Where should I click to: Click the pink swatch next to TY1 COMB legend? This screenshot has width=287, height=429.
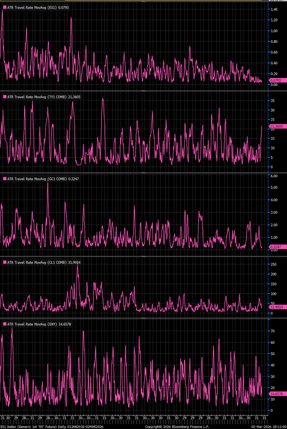pos(5,97)
